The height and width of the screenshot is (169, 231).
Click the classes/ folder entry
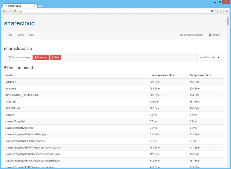coord(10,115)
